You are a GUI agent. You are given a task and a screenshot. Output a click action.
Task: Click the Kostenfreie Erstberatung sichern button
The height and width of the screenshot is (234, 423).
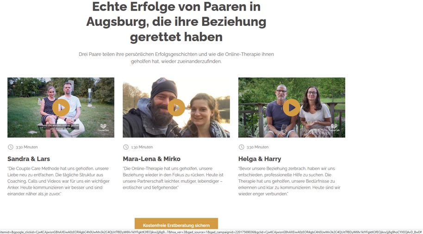[176, 224]
